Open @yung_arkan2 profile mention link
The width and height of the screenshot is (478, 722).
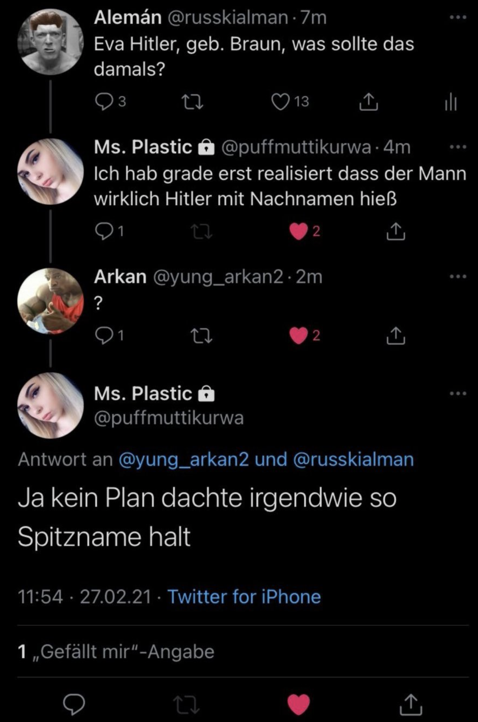[183, 460]
